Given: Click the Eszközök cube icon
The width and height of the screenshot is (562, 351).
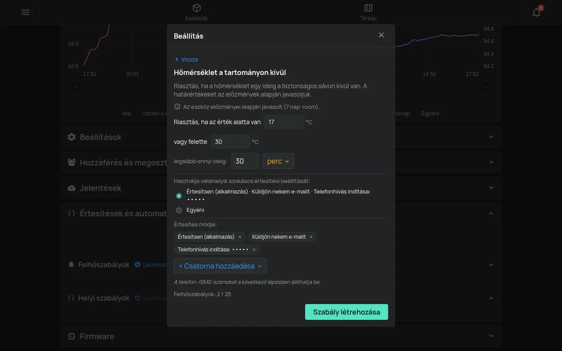Looking at the screenshot, I should pos(197,8).
